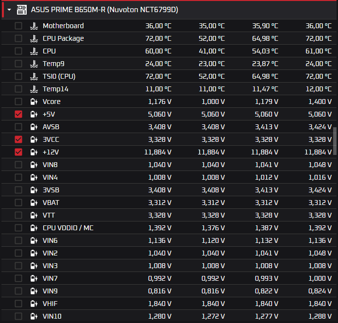Click the VIN7 voltage icon
The width and height of the screenshot is (338, 323).
click(34, 278)
